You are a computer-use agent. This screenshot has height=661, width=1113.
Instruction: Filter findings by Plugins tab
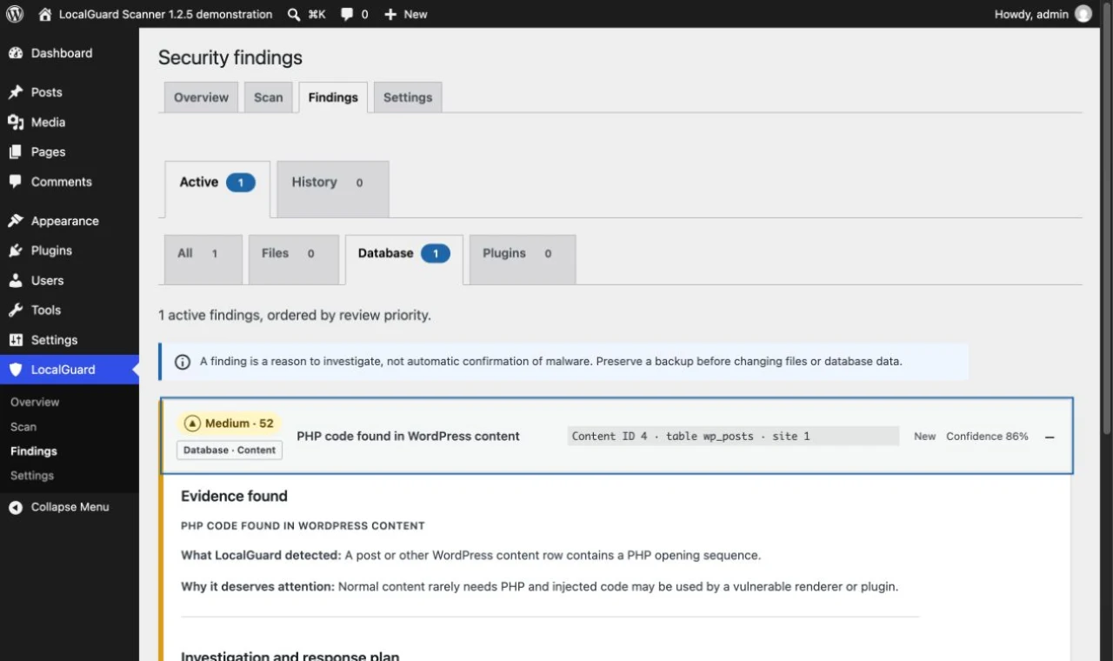click(x=523, y=259)
